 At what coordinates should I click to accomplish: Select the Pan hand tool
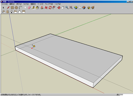pos(63,8)
